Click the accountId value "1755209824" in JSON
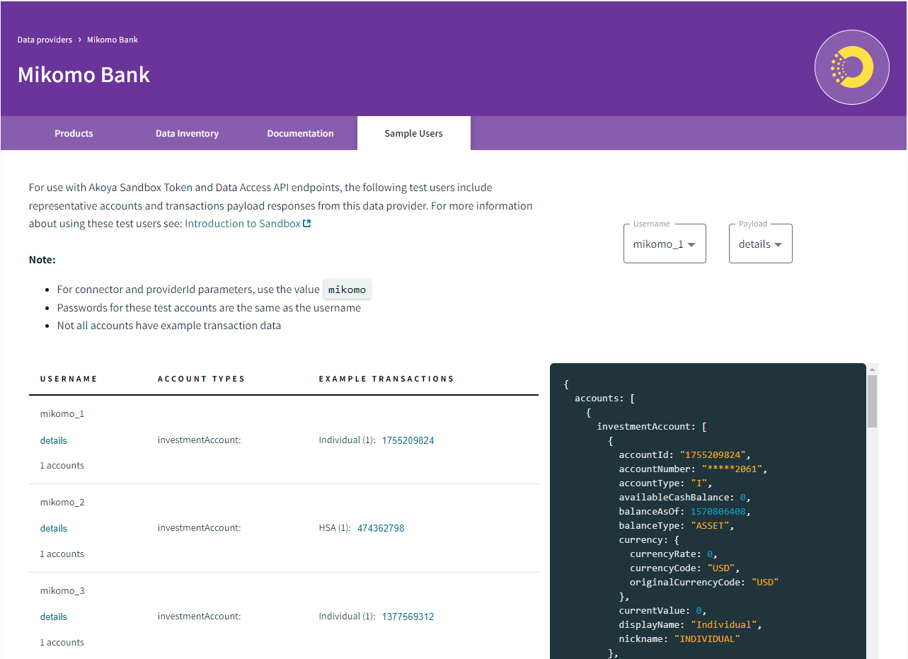The image size is (908, 659). tap(712, 454)
